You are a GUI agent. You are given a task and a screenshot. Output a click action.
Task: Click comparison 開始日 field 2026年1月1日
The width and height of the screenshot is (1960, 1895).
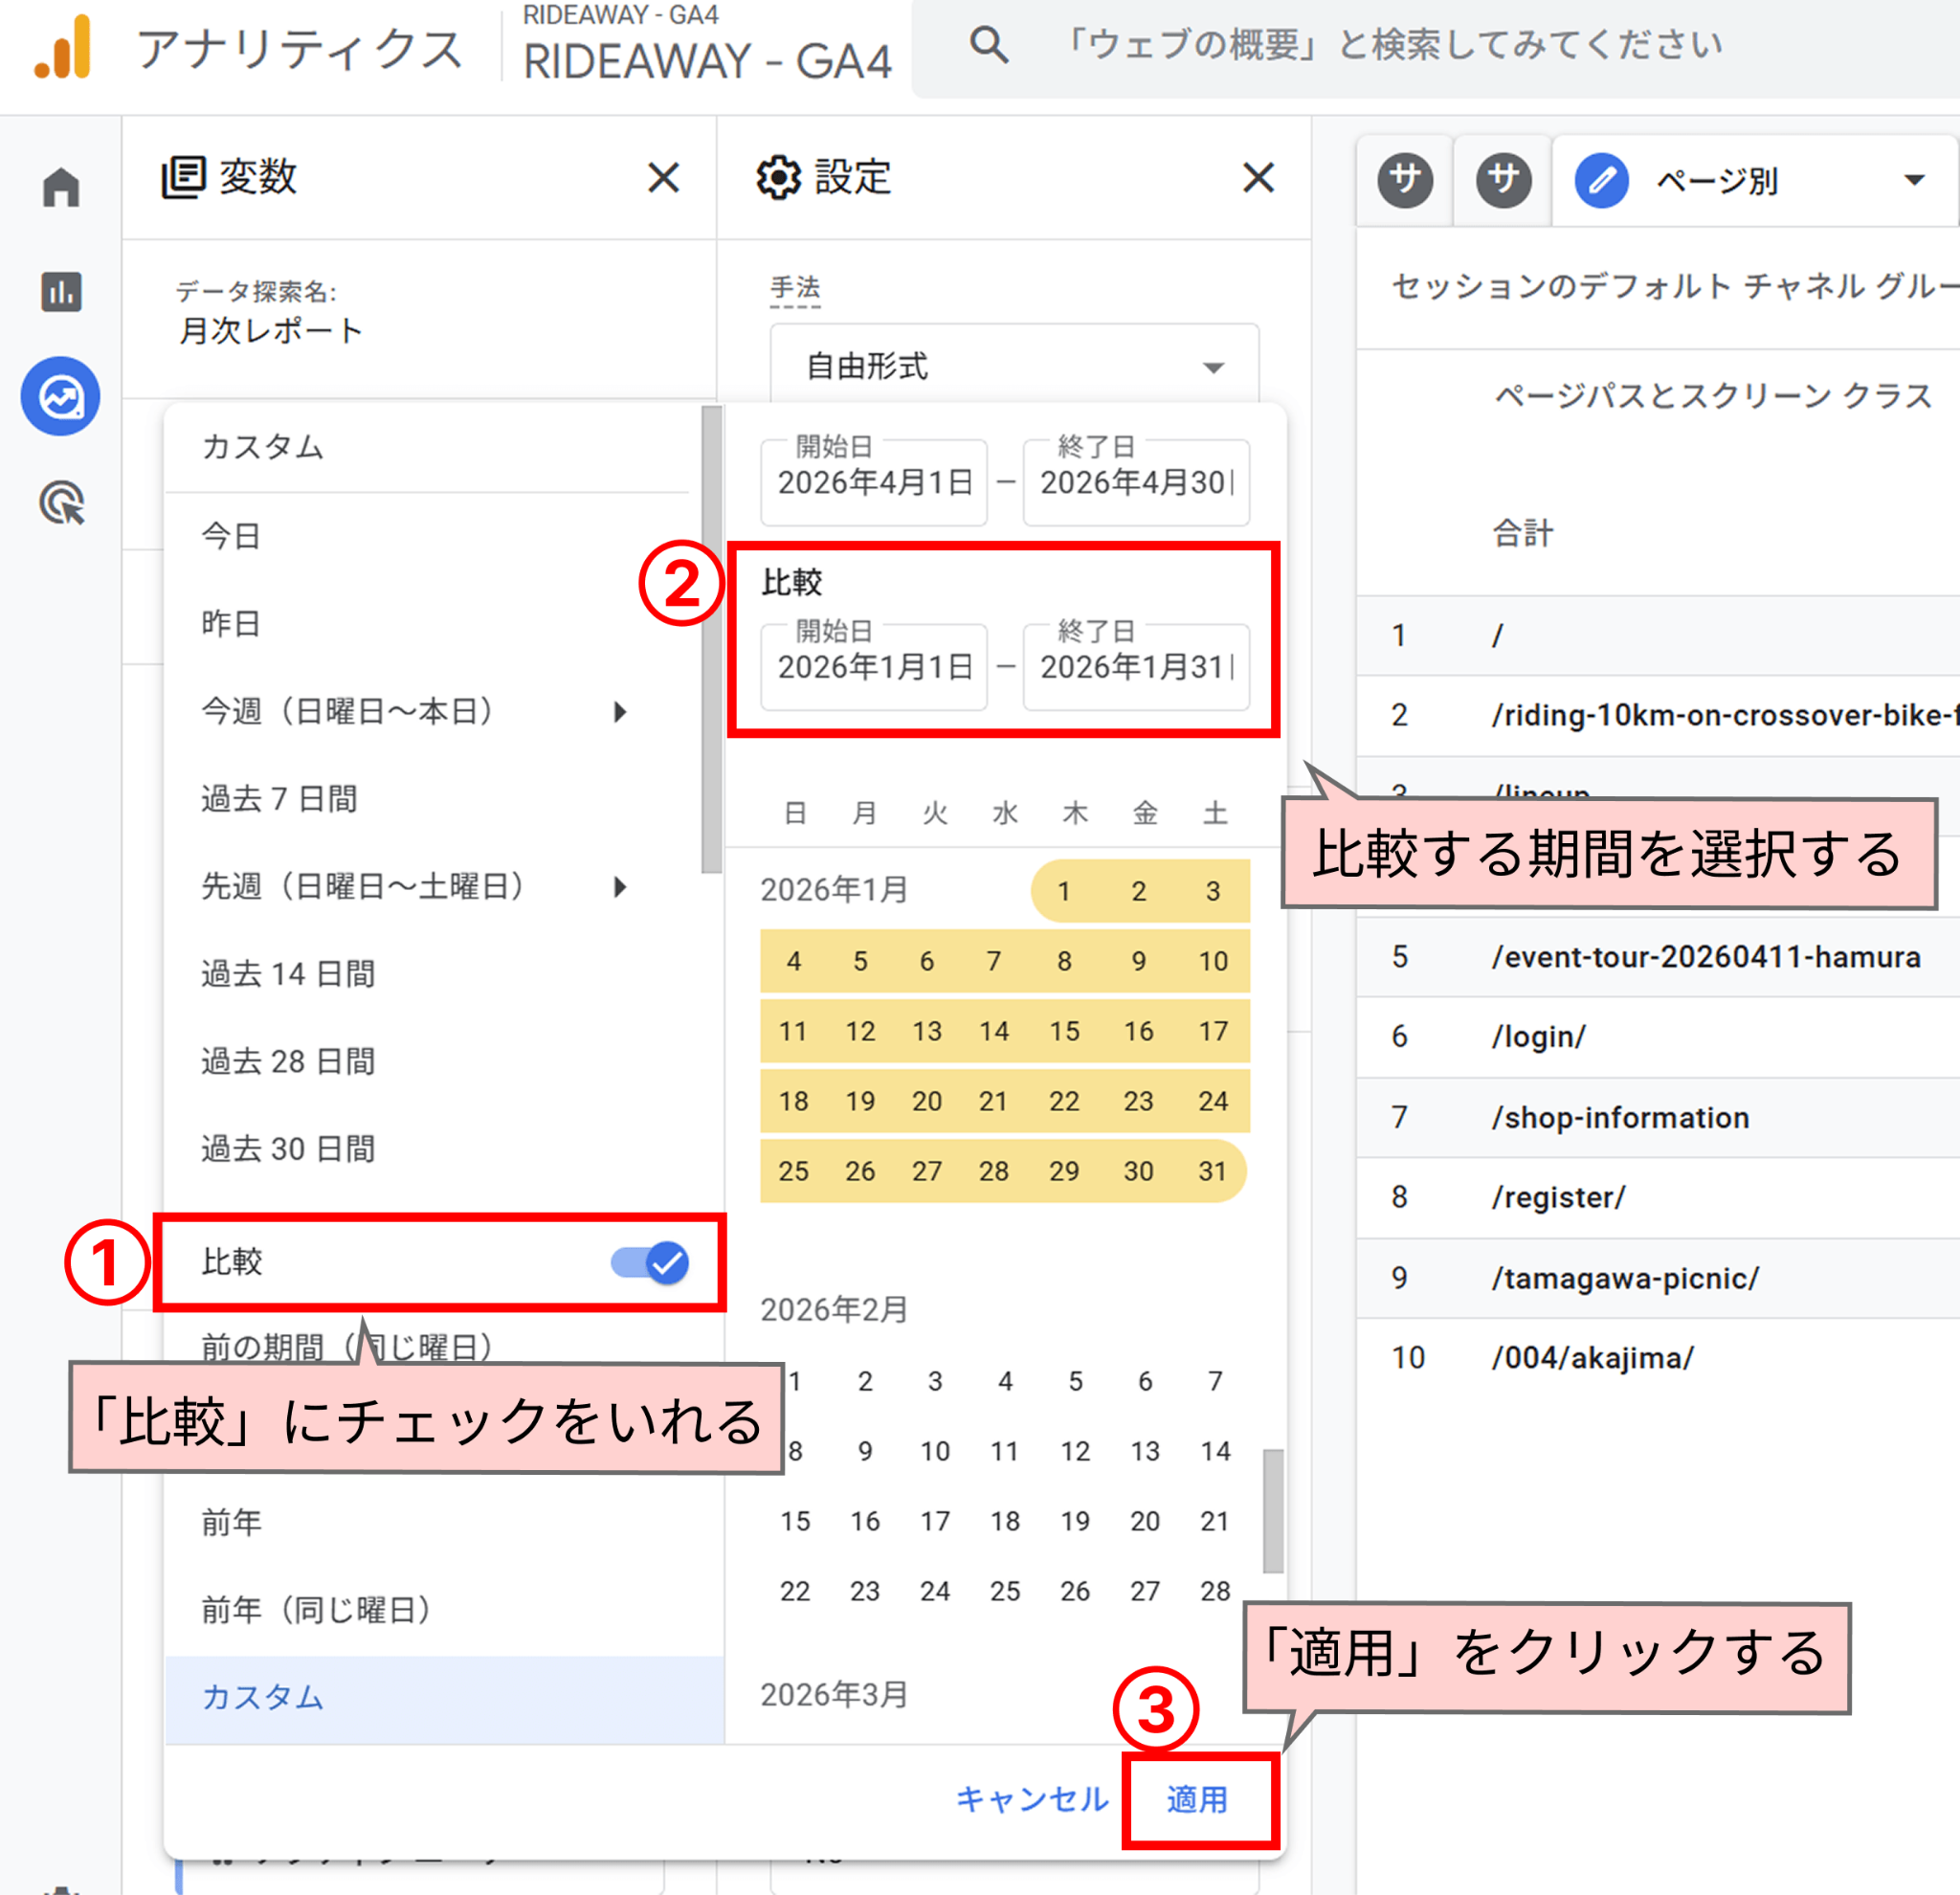(x=873, y=667)
